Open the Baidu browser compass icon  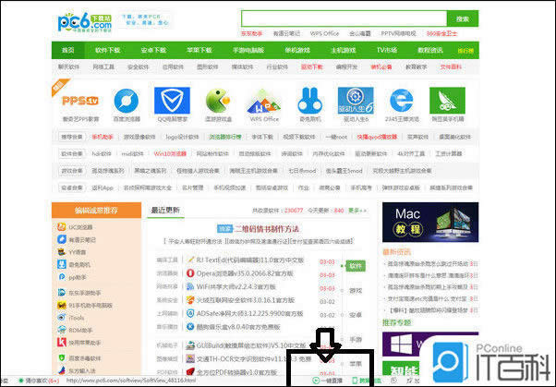[x=126, y=101]
